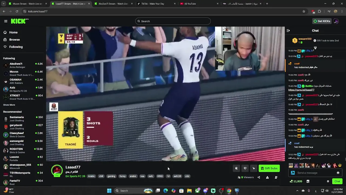Viewport: 346px width, 195px height.
Task: Open Browse in sidebar
Action: (12, 40)
